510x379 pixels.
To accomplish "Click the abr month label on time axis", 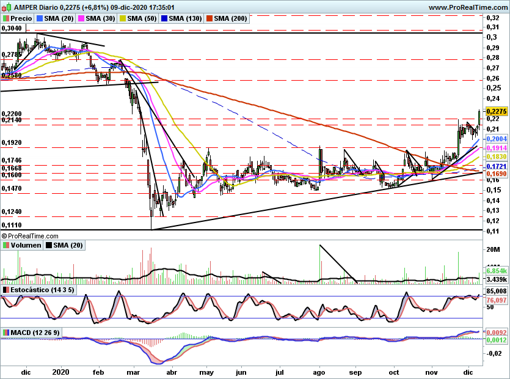I will [172, 372].
